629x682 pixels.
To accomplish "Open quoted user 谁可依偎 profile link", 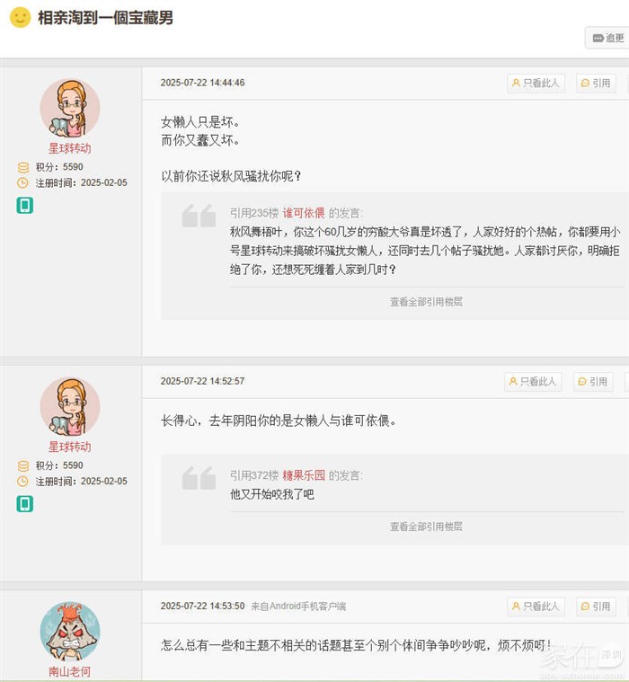I will tap(304, 213).
